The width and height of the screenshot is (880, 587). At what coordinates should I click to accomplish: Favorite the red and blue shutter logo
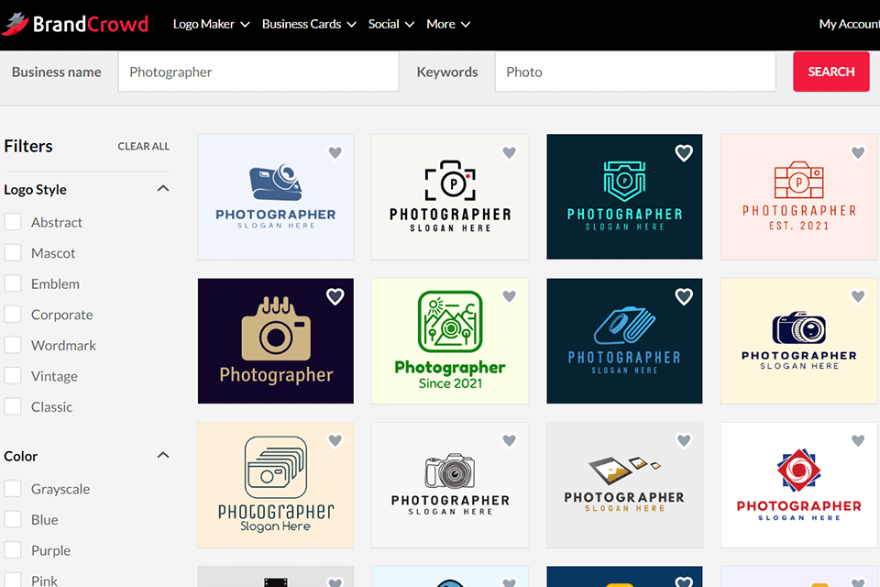tap(858, 440)
